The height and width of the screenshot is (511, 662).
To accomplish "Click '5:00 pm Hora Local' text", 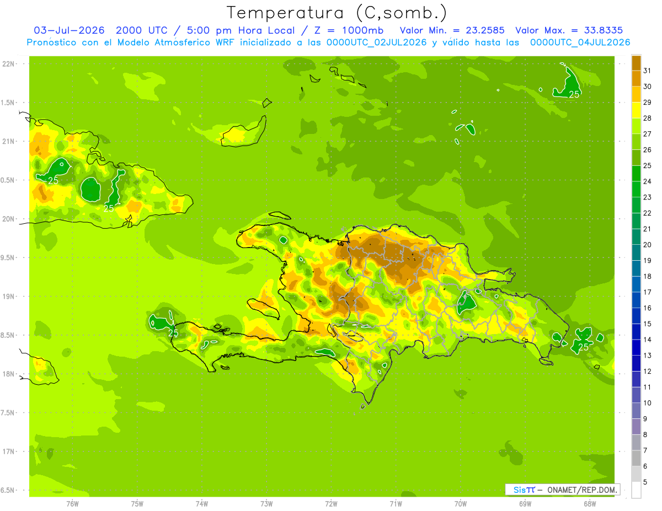I will [239, 30].
